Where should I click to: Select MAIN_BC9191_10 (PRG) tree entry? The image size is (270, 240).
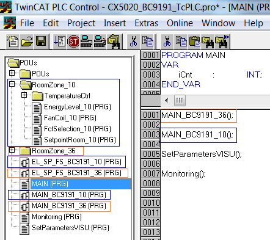tap(69, 195)
